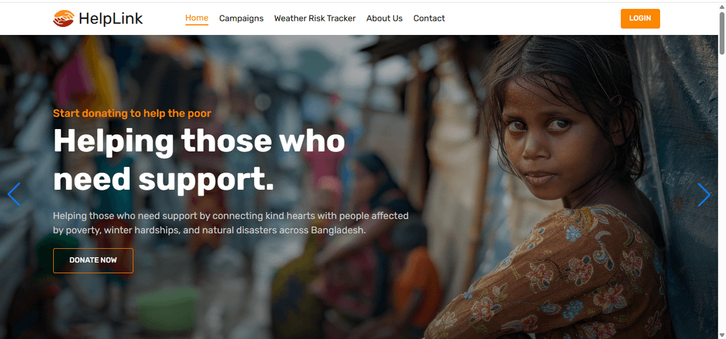Viewport: 726px width, 339px height.
Task: Select the Contact menu item
Action: pyautogui.click(x=429, y=19)
